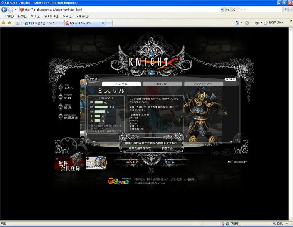Image resolution: width=293 pixels, height=227 pixels.
Task: Click the 無料会員登録 red banner
Action: click(69, 164)
